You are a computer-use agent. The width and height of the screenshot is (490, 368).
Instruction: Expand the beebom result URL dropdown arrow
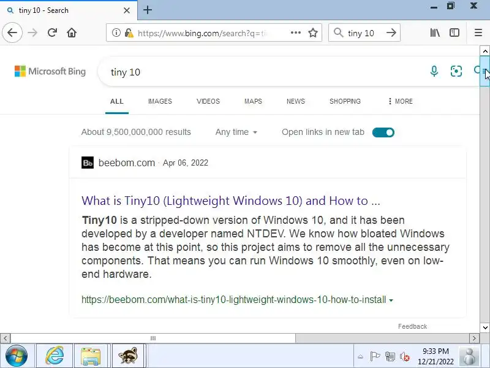pyautogui.click(x=391, y=301)
